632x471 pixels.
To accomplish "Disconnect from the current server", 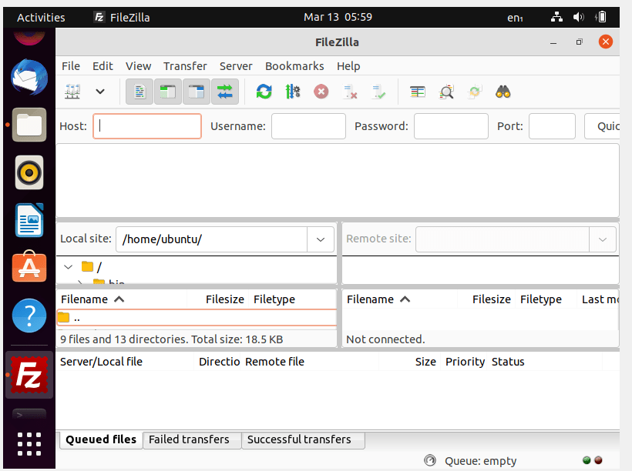I will pos(350,92).
